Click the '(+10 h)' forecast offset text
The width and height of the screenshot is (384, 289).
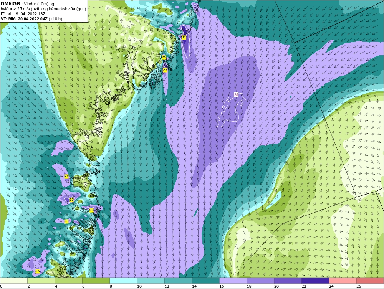[56, 19]
